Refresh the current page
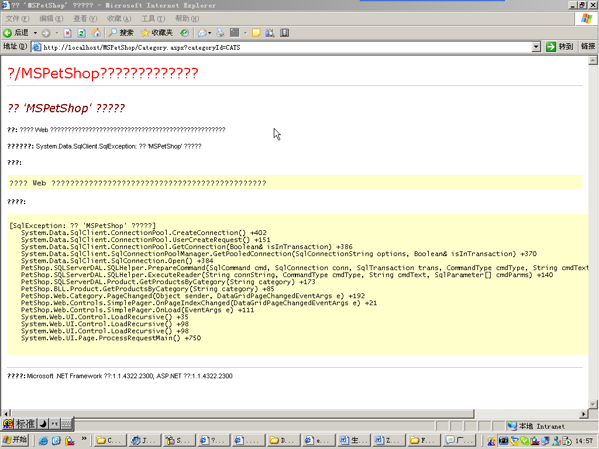599x449 pixels. [x=81, y=33]
